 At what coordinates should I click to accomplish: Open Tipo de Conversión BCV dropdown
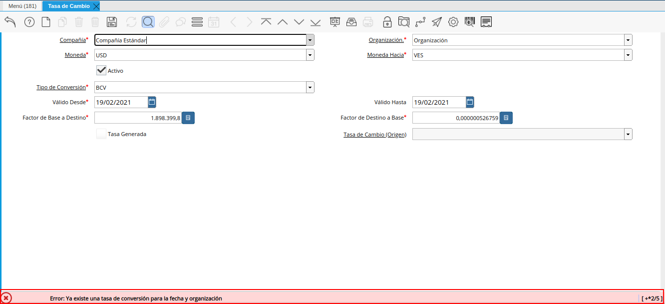pos(310,87)
